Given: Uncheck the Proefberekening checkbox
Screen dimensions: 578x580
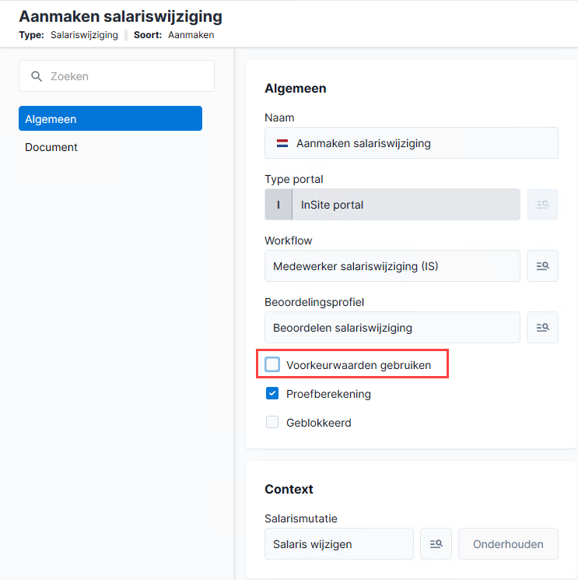Looking at the screenshot, I should click(272, 394).
